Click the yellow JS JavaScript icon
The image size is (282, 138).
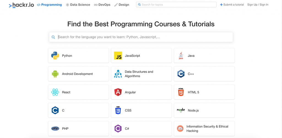(x=118, y=56)
